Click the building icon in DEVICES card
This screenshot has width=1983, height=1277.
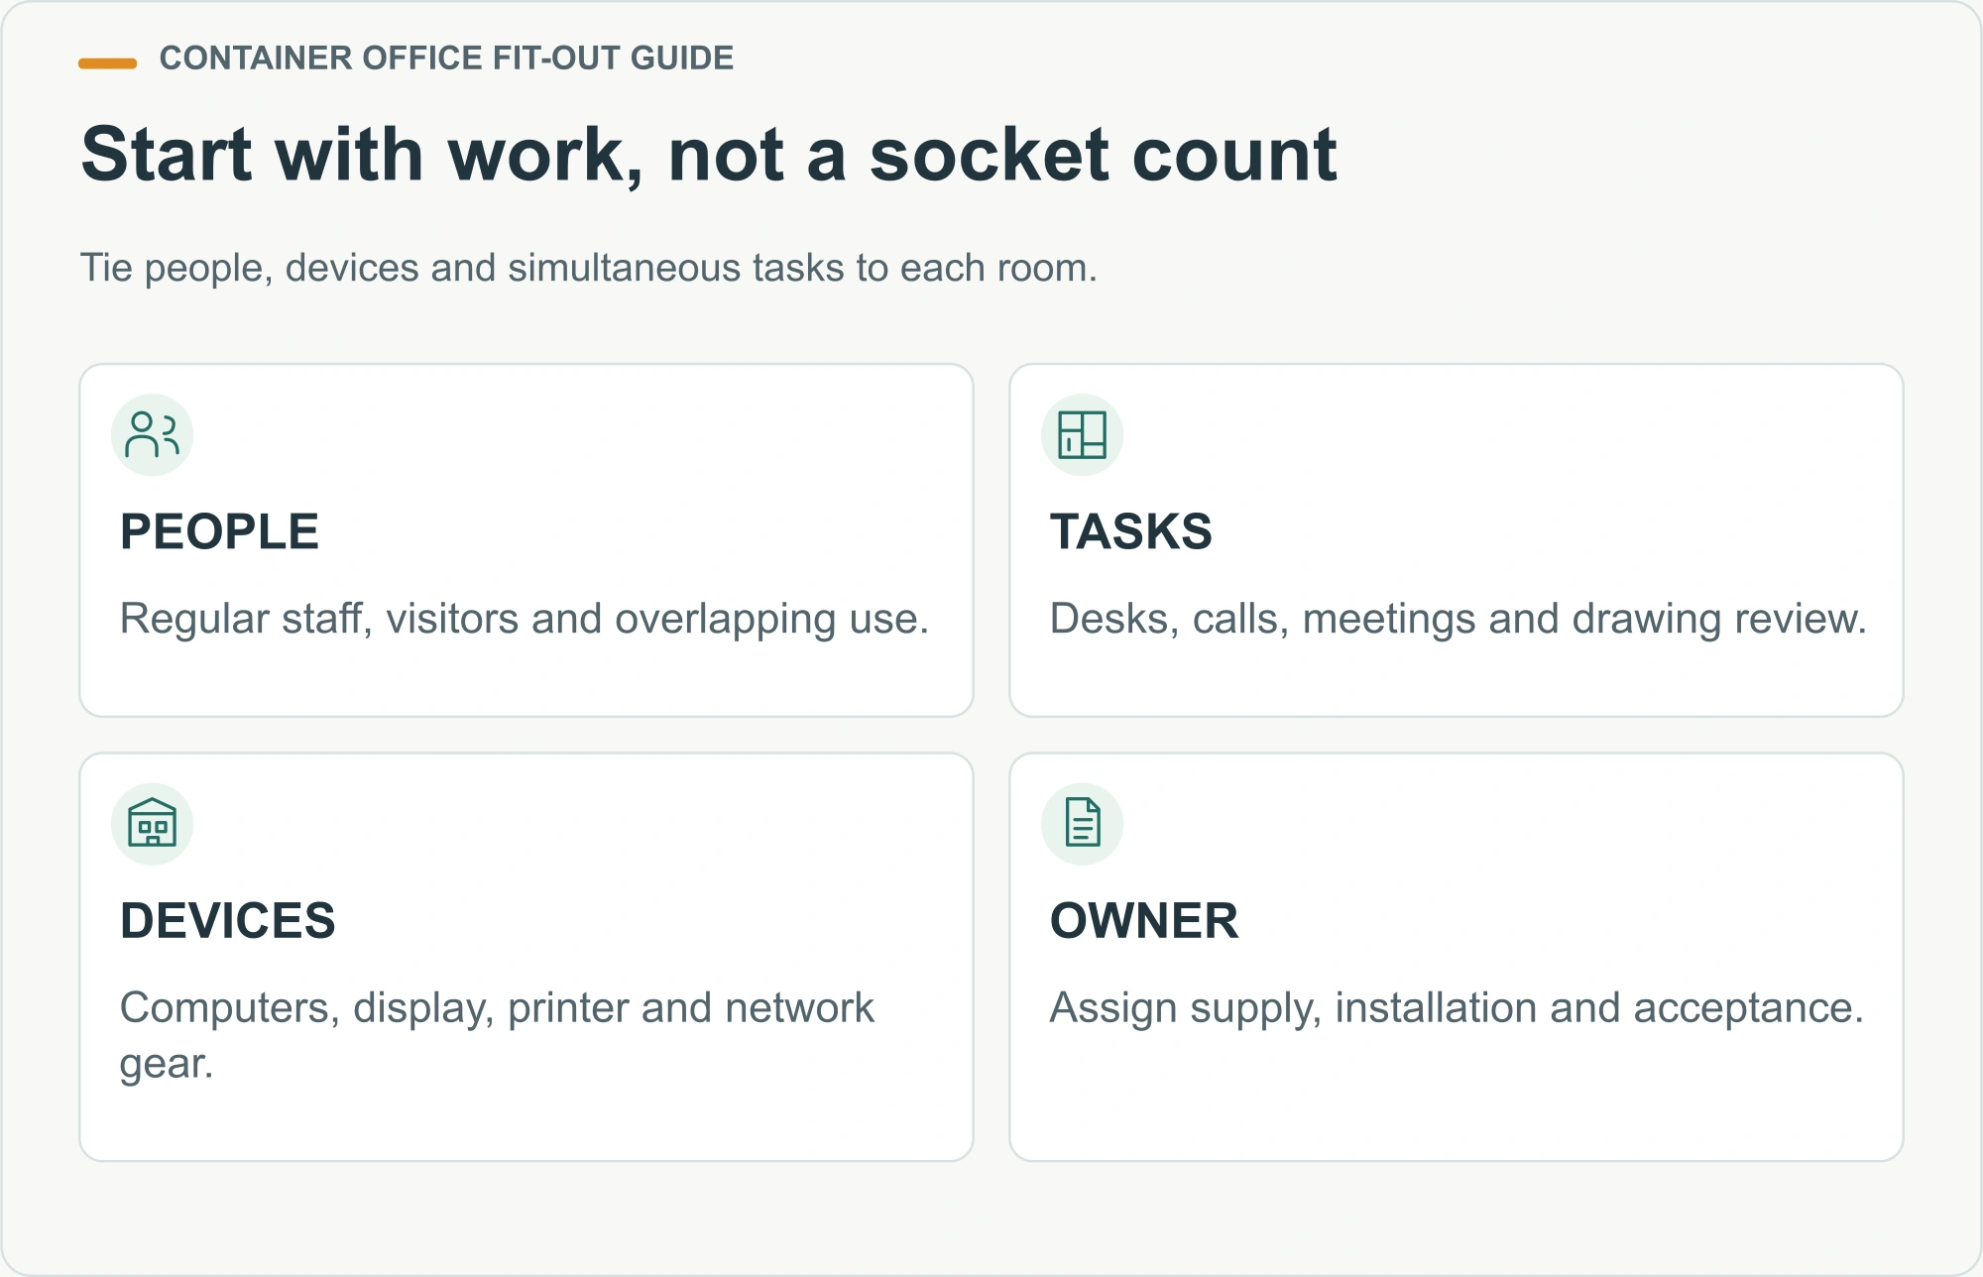(152, 823)
